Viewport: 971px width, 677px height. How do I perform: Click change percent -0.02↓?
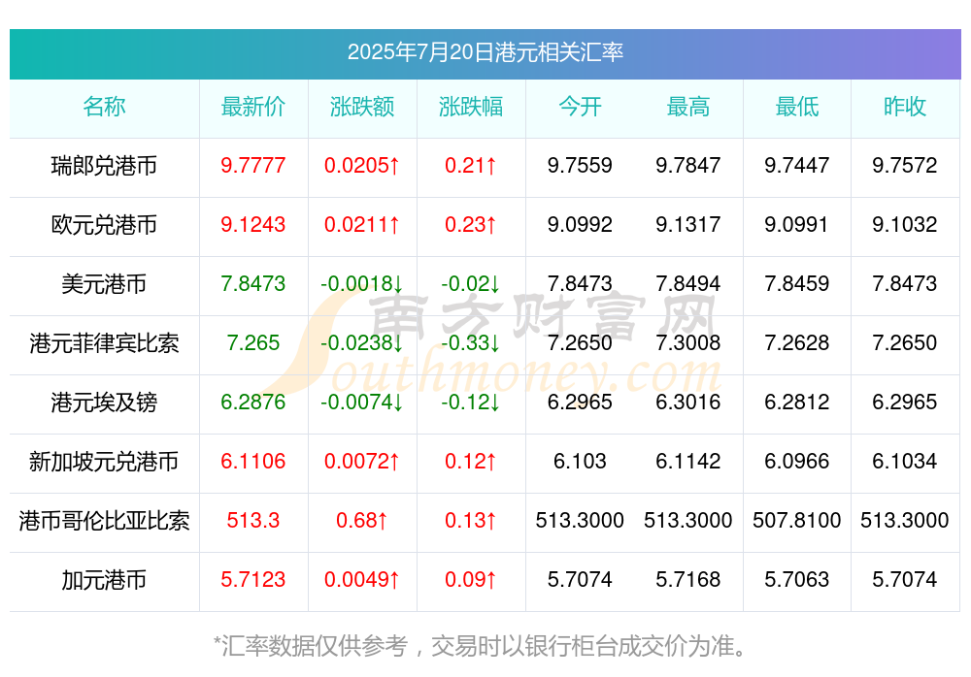[471, 284]
